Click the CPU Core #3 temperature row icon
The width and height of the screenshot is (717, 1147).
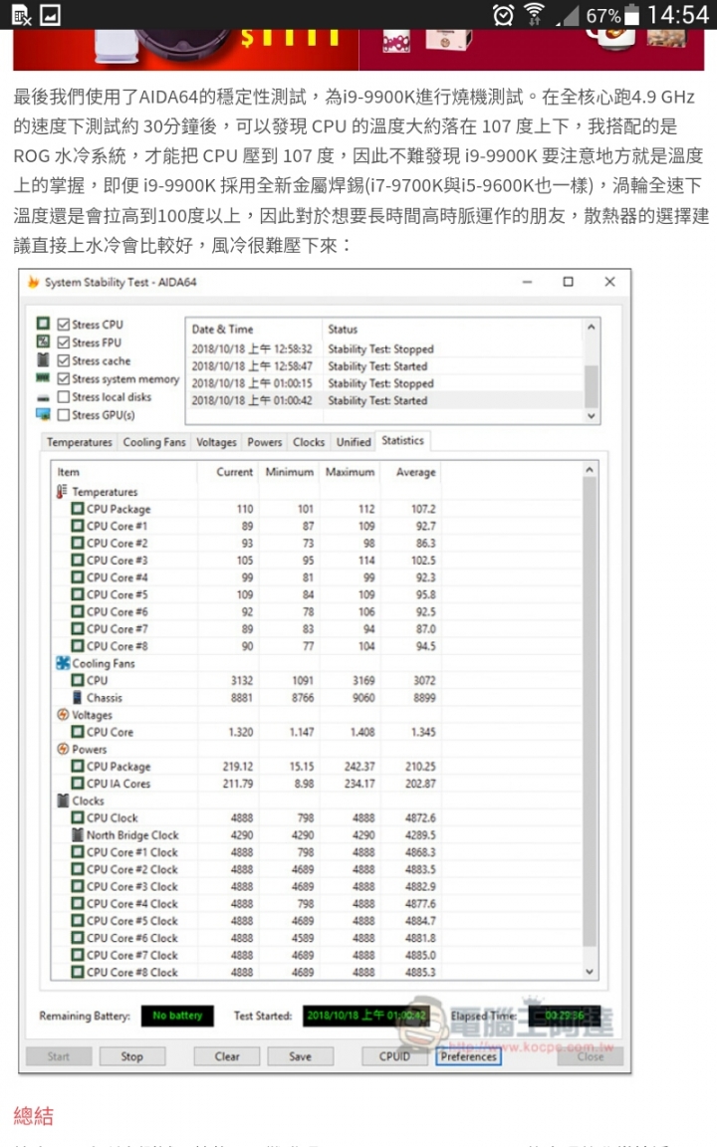pyautogui.click(x=78, y=560)
